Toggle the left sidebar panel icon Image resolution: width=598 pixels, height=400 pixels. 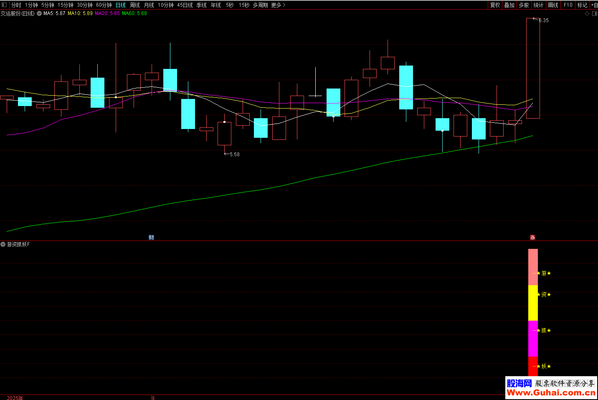point(4,5)
